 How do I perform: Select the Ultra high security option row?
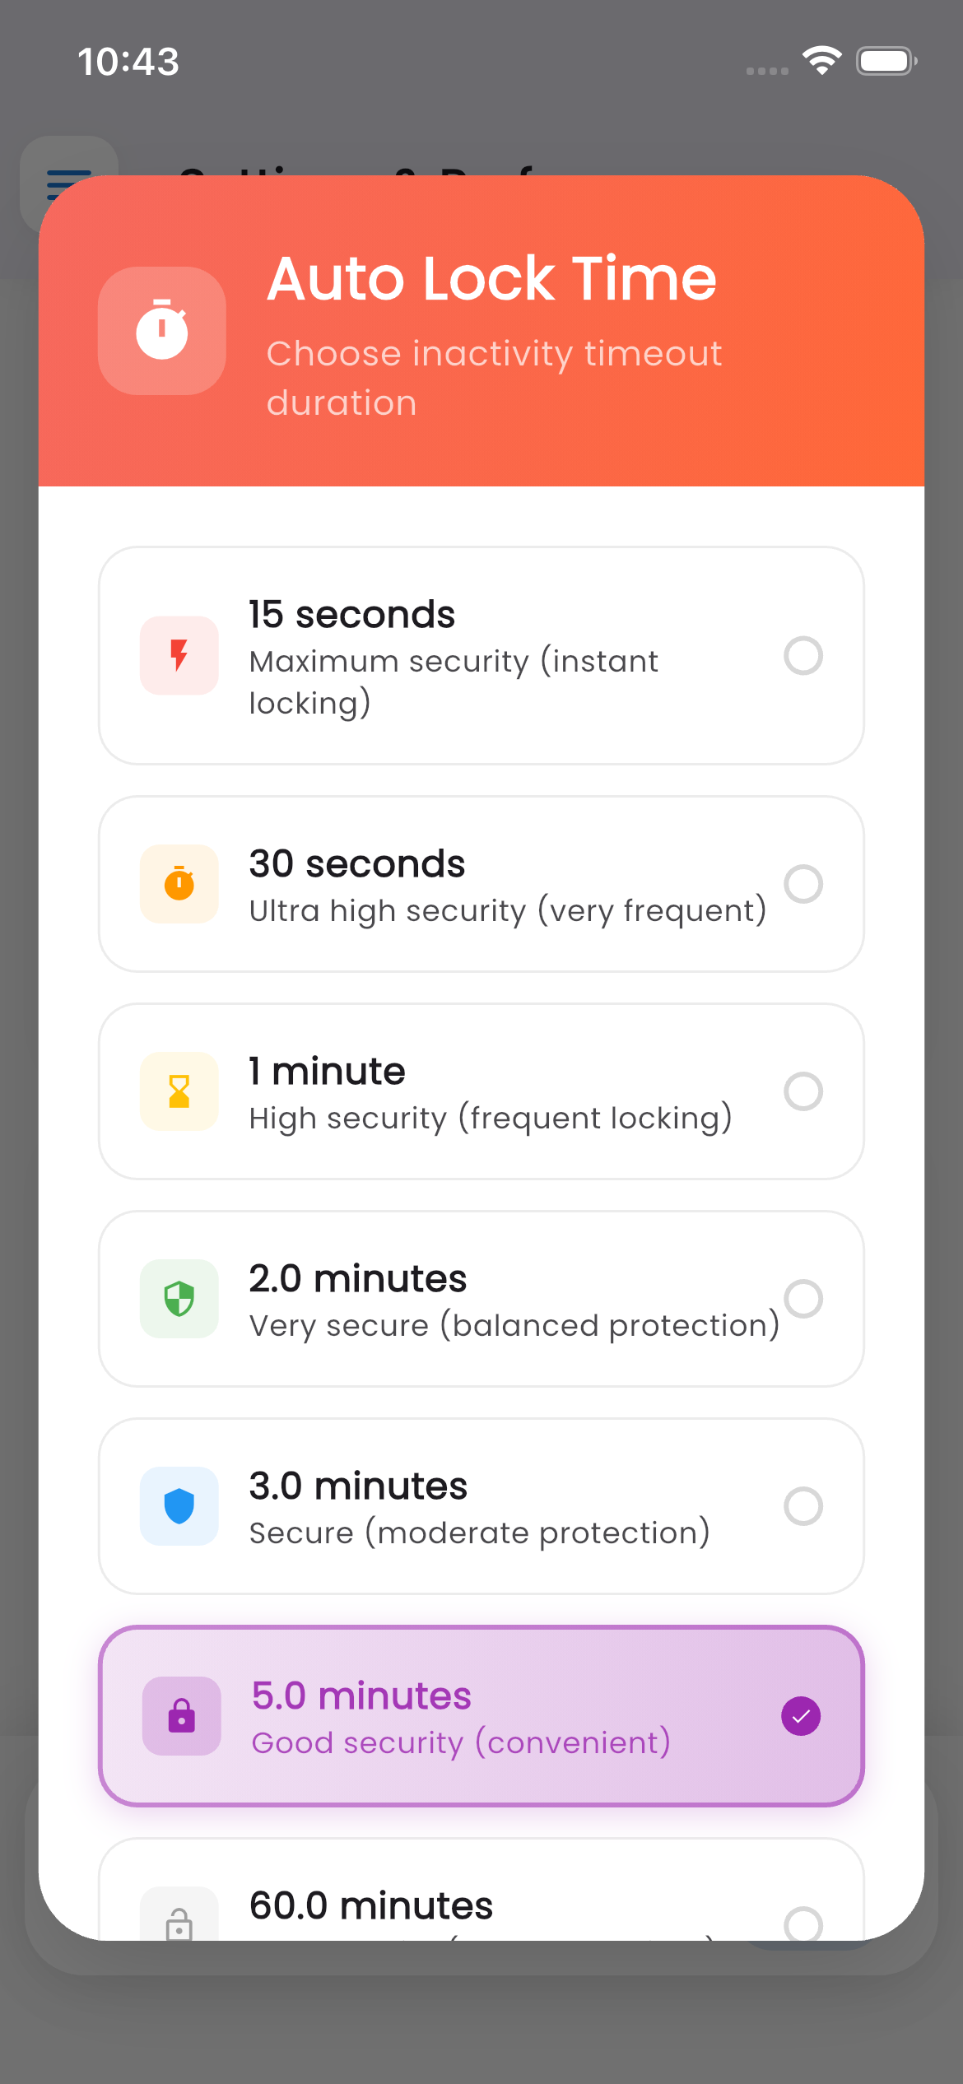[481, 883]
